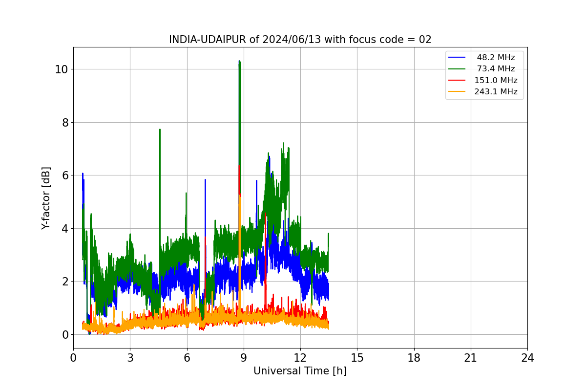586x391 pixels.
Task: Click the plot title INDIA-UDAIPUR of 2024/06/13
Action: point(300,40)
